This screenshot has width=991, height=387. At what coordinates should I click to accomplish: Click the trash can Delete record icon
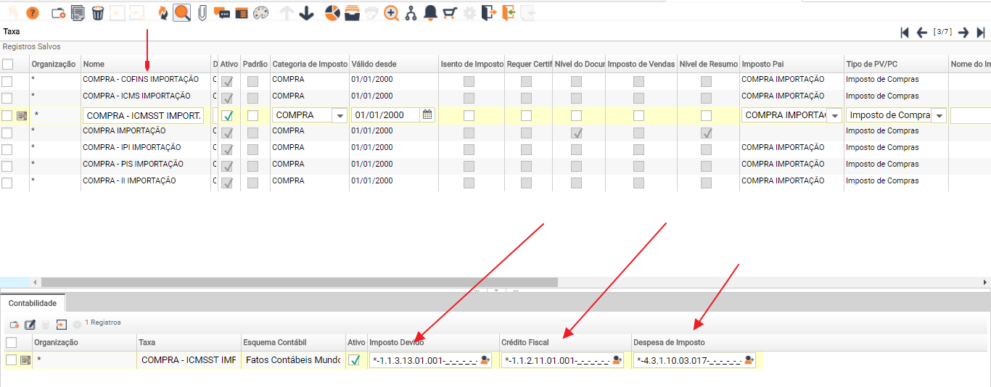tap(98, 13)
